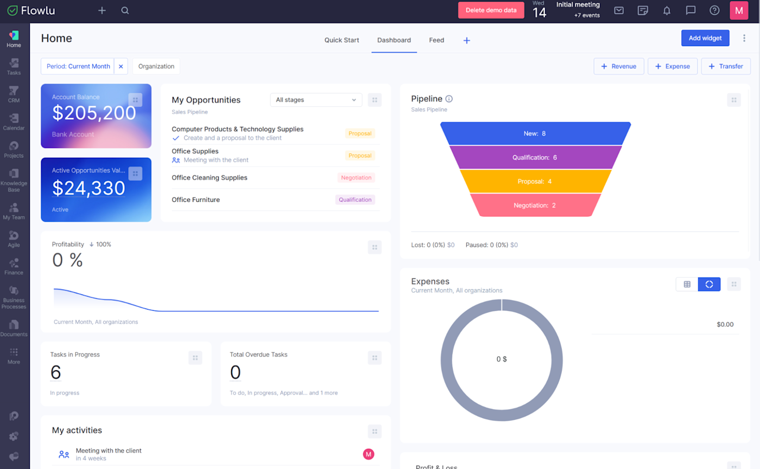Show More modules in the sidebar
The height and width of the screenshot is (469, 760).
point(14,356)
